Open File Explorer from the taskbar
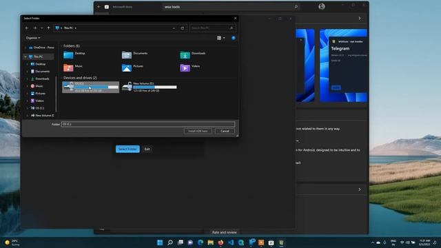Screen dimensions: 441x248 coord(210,242)
